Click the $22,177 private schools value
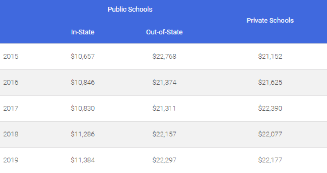Image resolution: width=327 pixels, height=173 pixels. point(270,160)
